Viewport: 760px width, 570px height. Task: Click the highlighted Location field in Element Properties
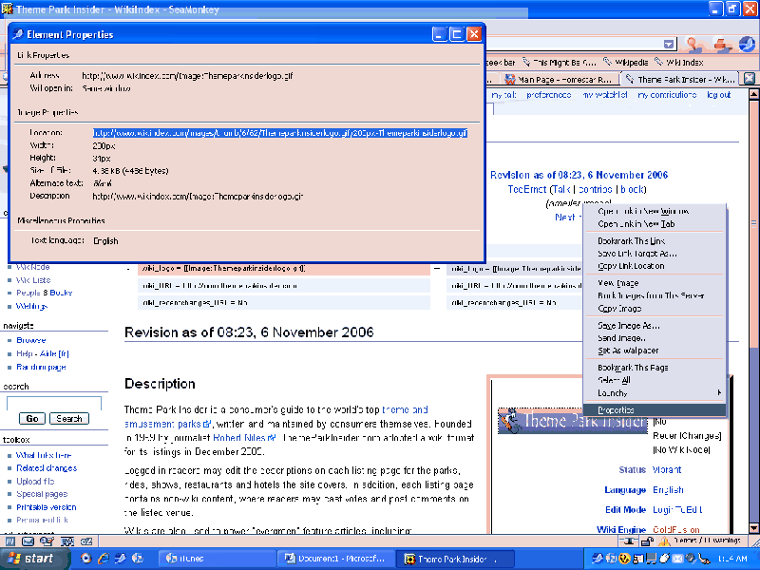[x=280, y=132]
